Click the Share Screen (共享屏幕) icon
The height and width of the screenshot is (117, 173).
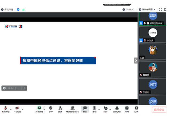point(39,108)
